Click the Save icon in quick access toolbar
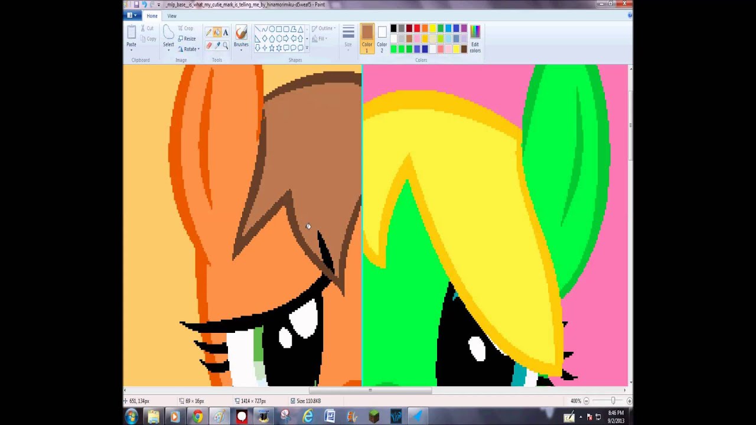The image size is (756, 425). (x=136, y=5)
